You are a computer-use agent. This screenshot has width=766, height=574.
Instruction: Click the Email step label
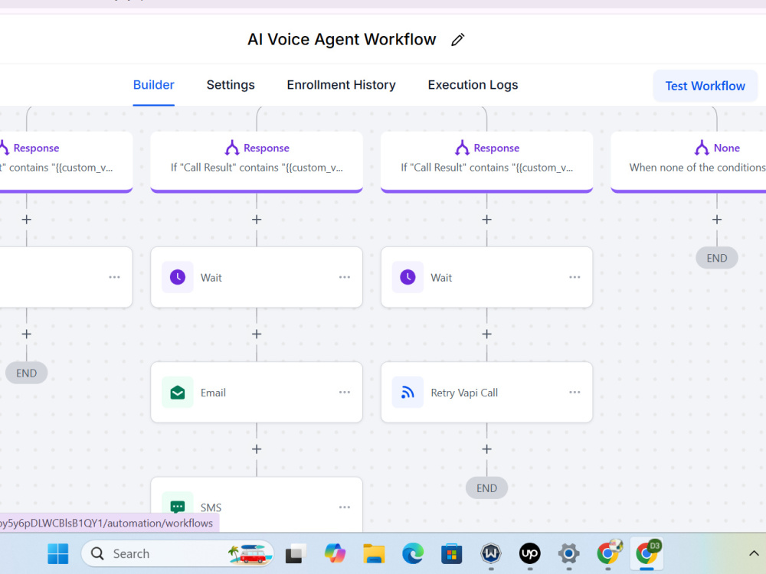[213, 393]
